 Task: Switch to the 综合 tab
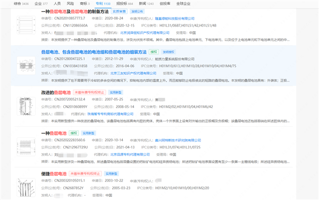coord(21,4)
